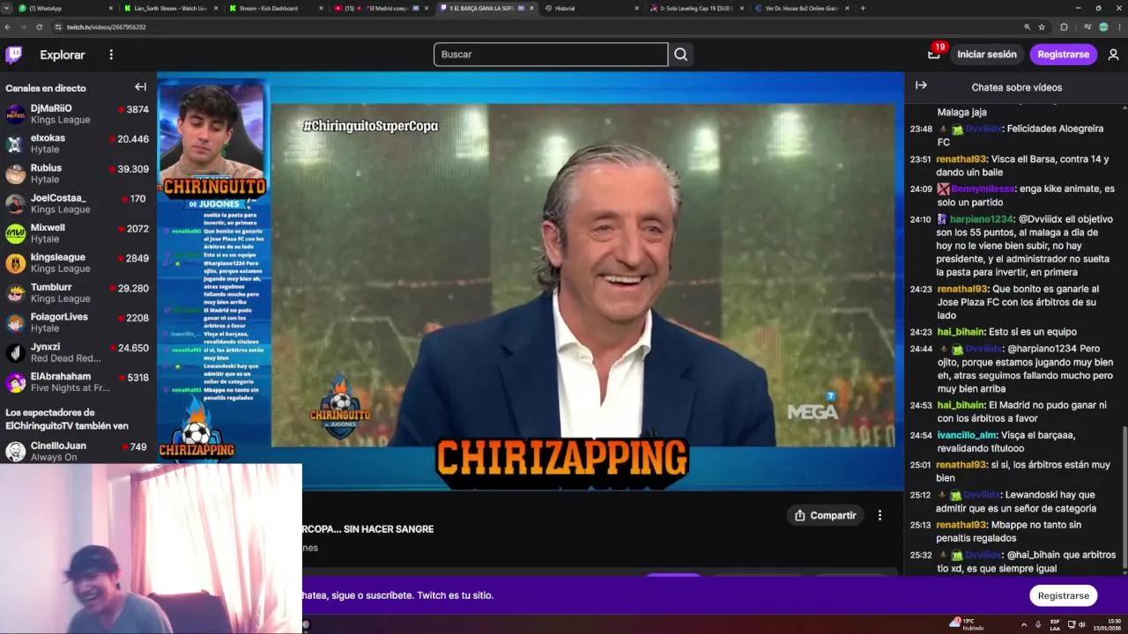Open video options three-dot menu near Compartir
This screenshot has width=1128, height=634.
[x=879, y=515]
